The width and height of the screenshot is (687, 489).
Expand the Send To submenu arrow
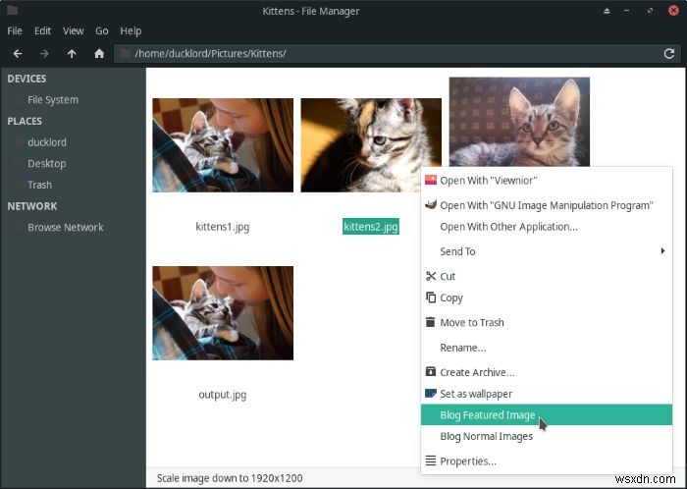(662, 251)
